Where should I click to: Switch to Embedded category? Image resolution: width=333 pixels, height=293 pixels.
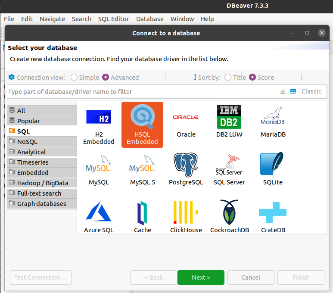(42, 172)
